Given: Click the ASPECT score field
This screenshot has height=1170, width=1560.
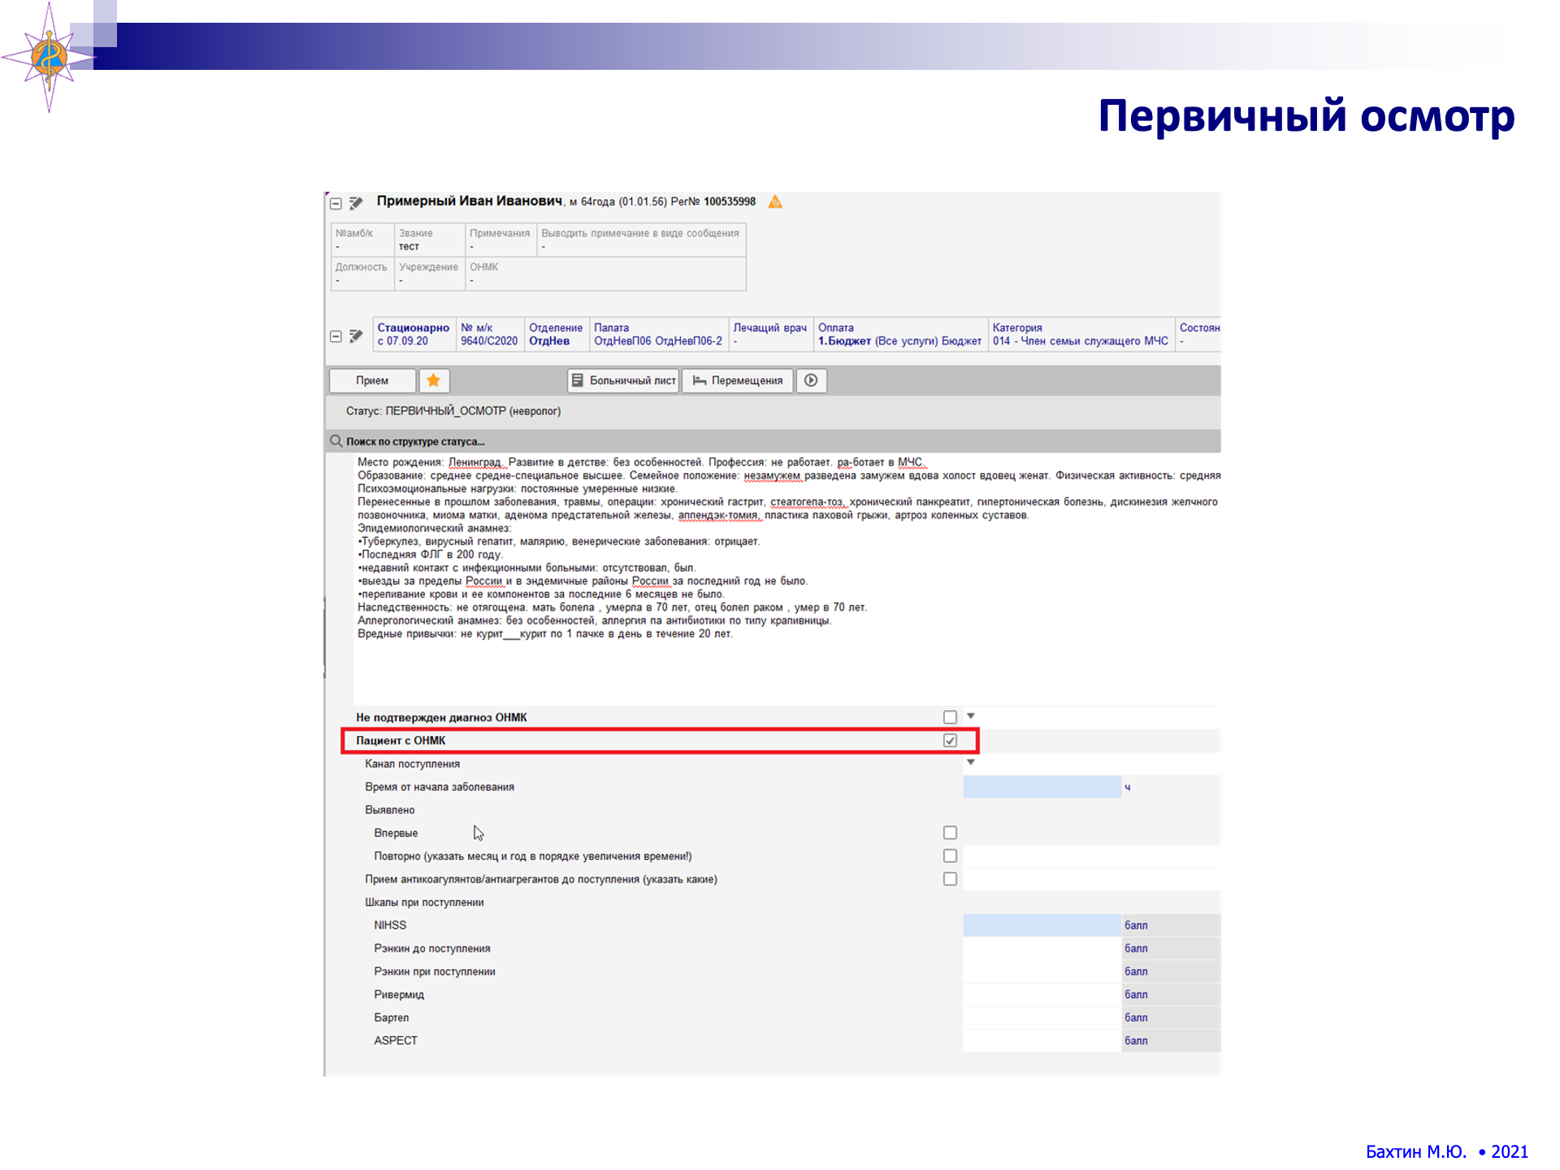Looking at the screenshot, I should point(1042,1041).
